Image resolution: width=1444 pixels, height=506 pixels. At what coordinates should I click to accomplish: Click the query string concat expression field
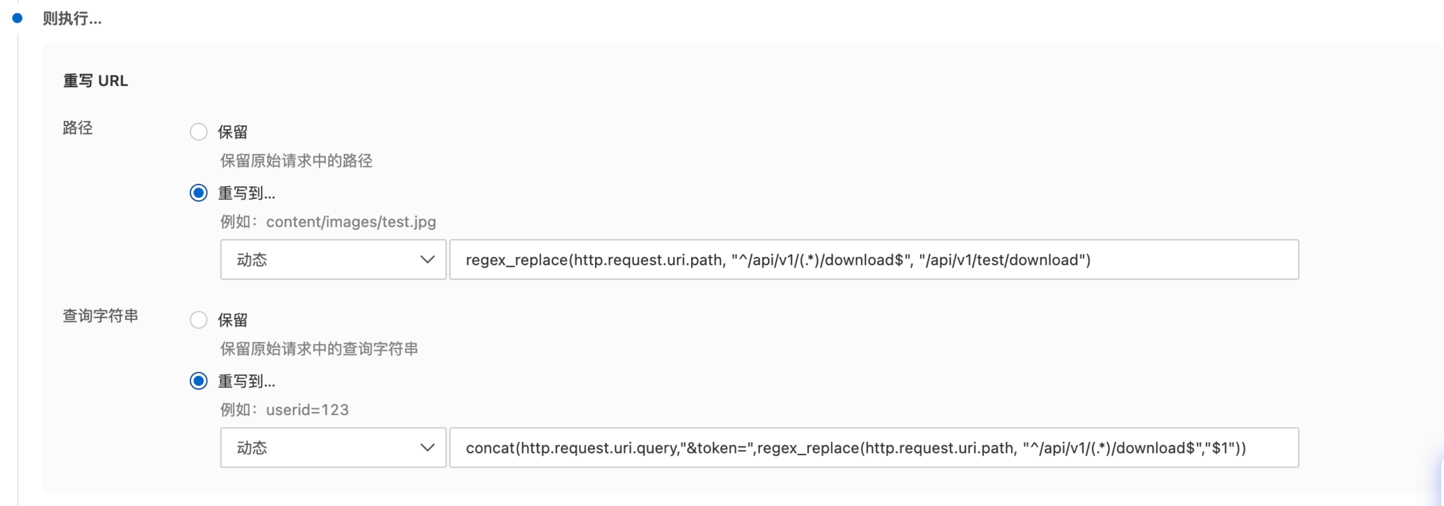click(x=873, y=448)
